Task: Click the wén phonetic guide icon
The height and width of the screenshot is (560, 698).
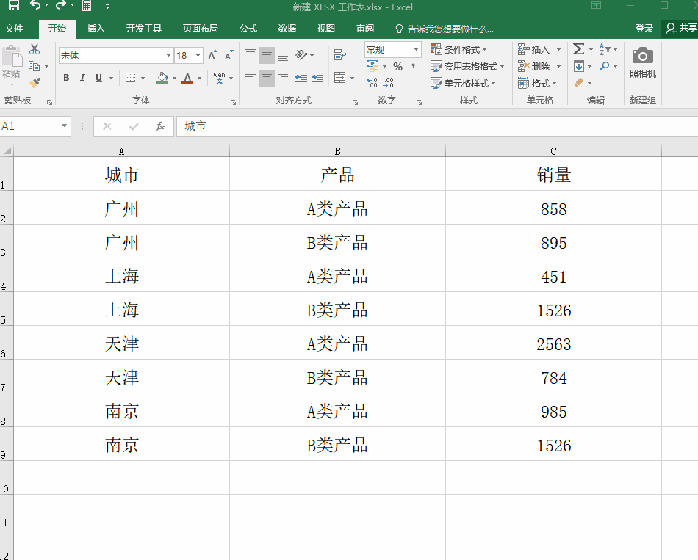Action: pyautogui.click(x=219, y=78)
